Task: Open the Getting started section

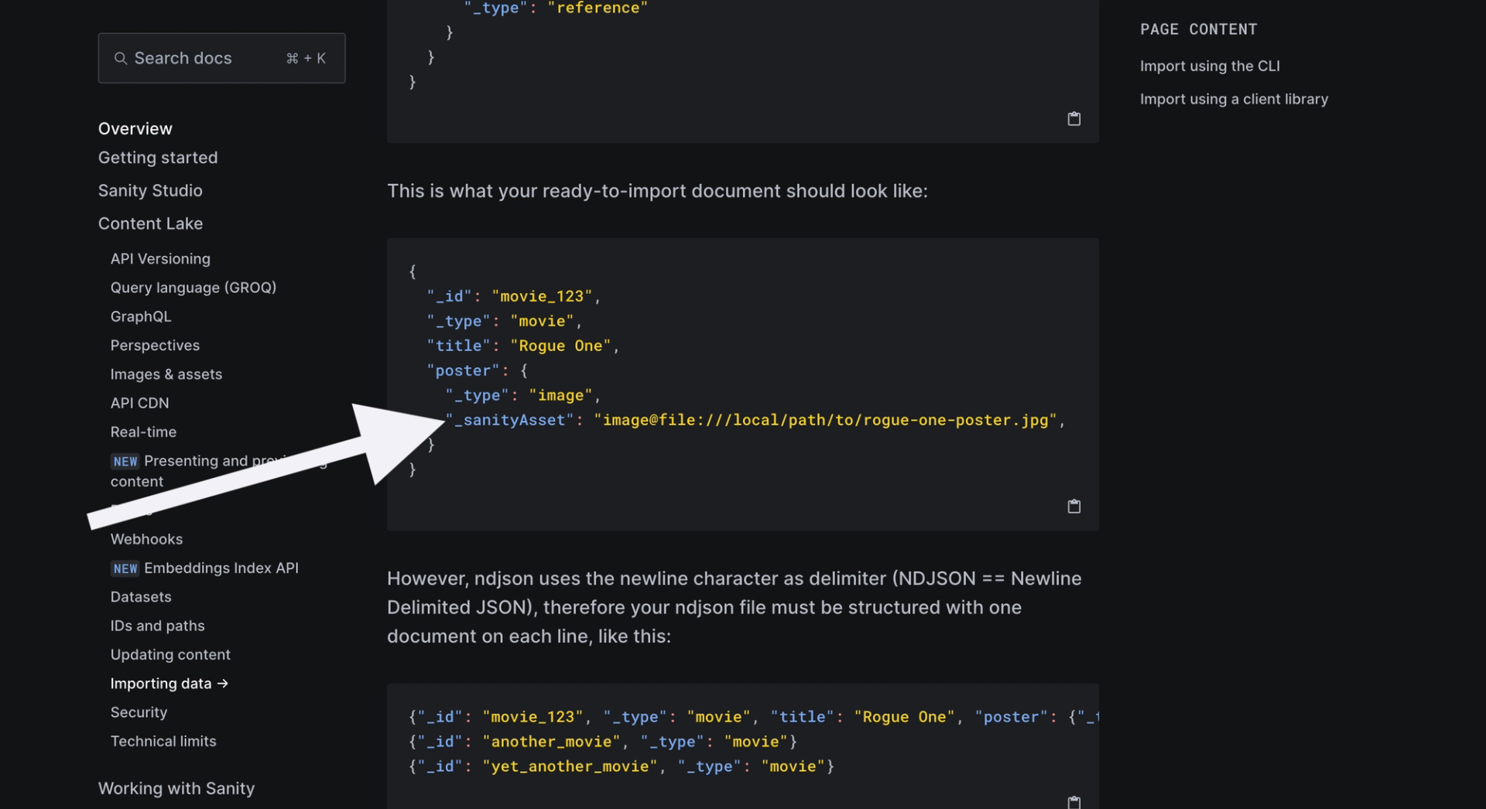Action: coord(158,158)
